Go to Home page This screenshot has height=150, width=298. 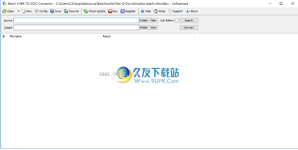pyautogui.click(x=159, y=11)
